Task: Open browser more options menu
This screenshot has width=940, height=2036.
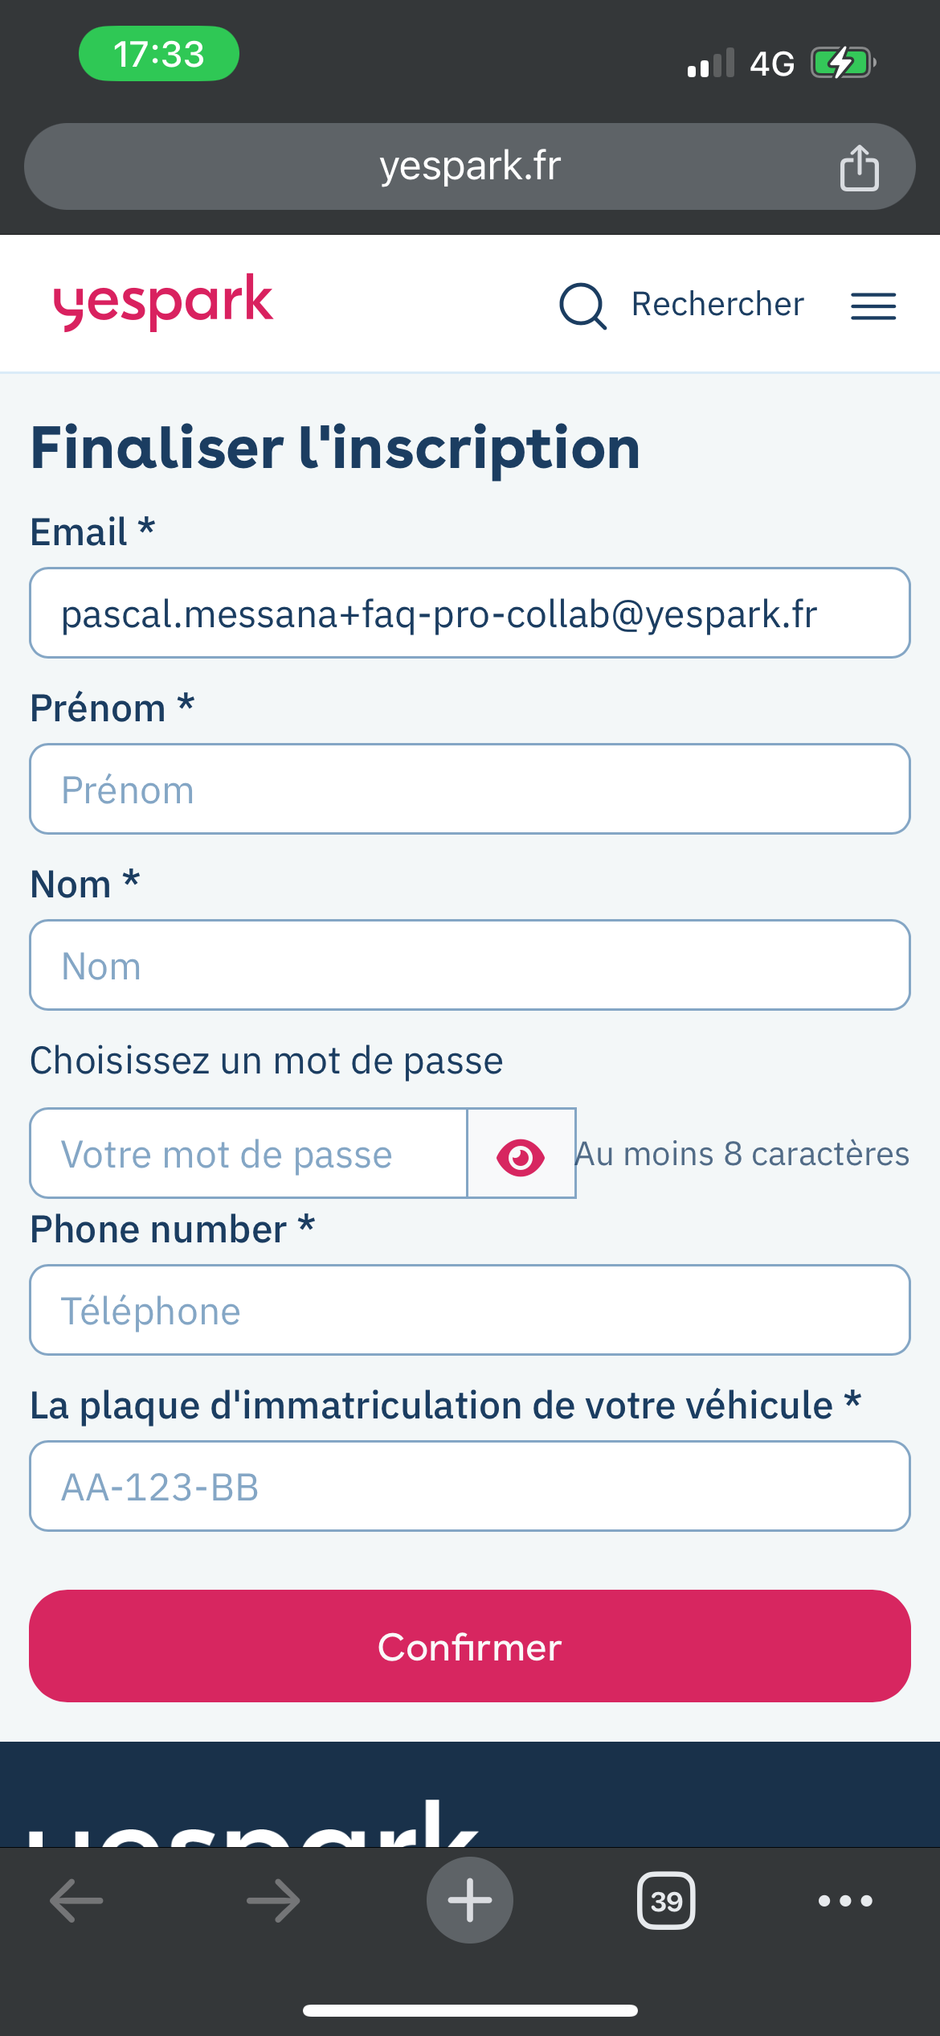Action: [x=845, y=1901]
